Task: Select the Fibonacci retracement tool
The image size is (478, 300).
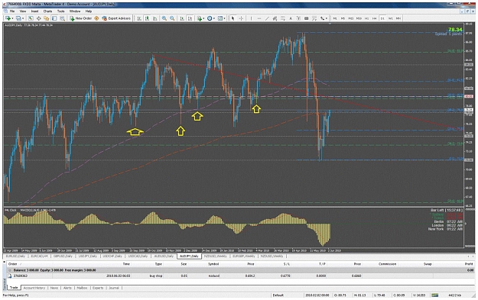Action: coord(283,18)
